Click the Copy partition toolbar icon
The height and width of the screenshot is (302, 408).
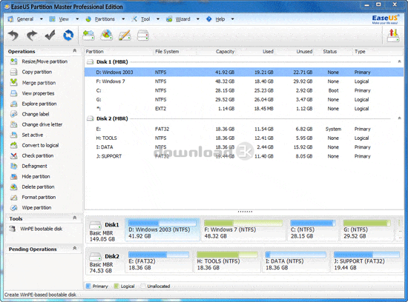coord(143,35)
